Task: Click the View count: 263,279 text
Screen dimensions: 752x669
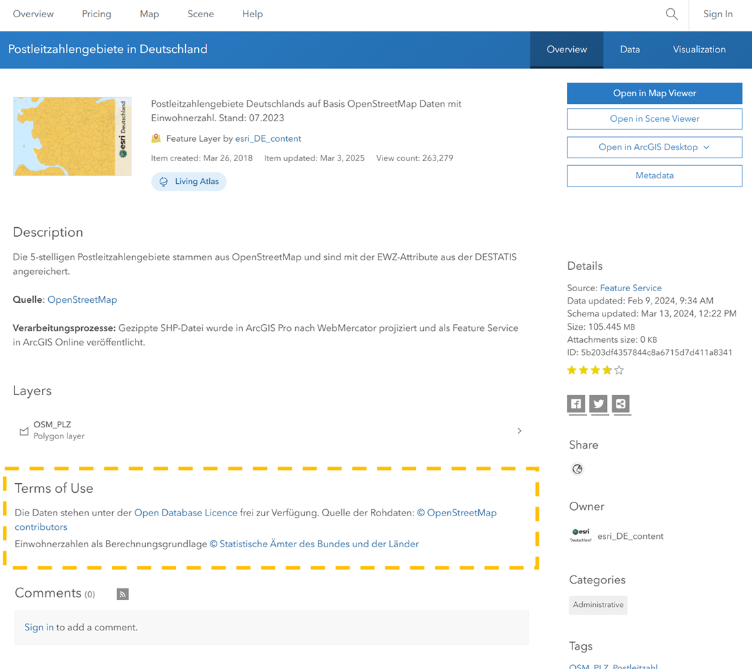Action: (414, 158)
